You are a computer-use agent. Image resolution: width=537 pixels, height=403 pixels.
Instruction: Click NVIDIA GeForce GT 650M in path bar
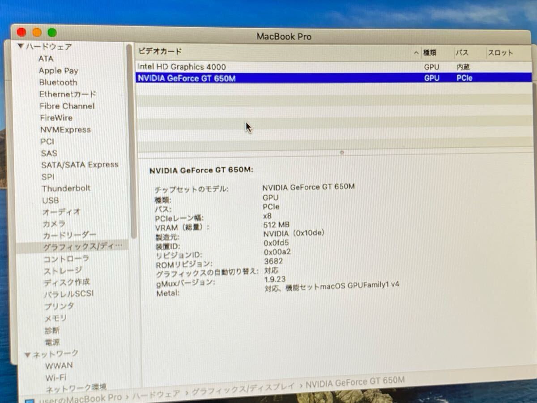click(x=355, y=382)
